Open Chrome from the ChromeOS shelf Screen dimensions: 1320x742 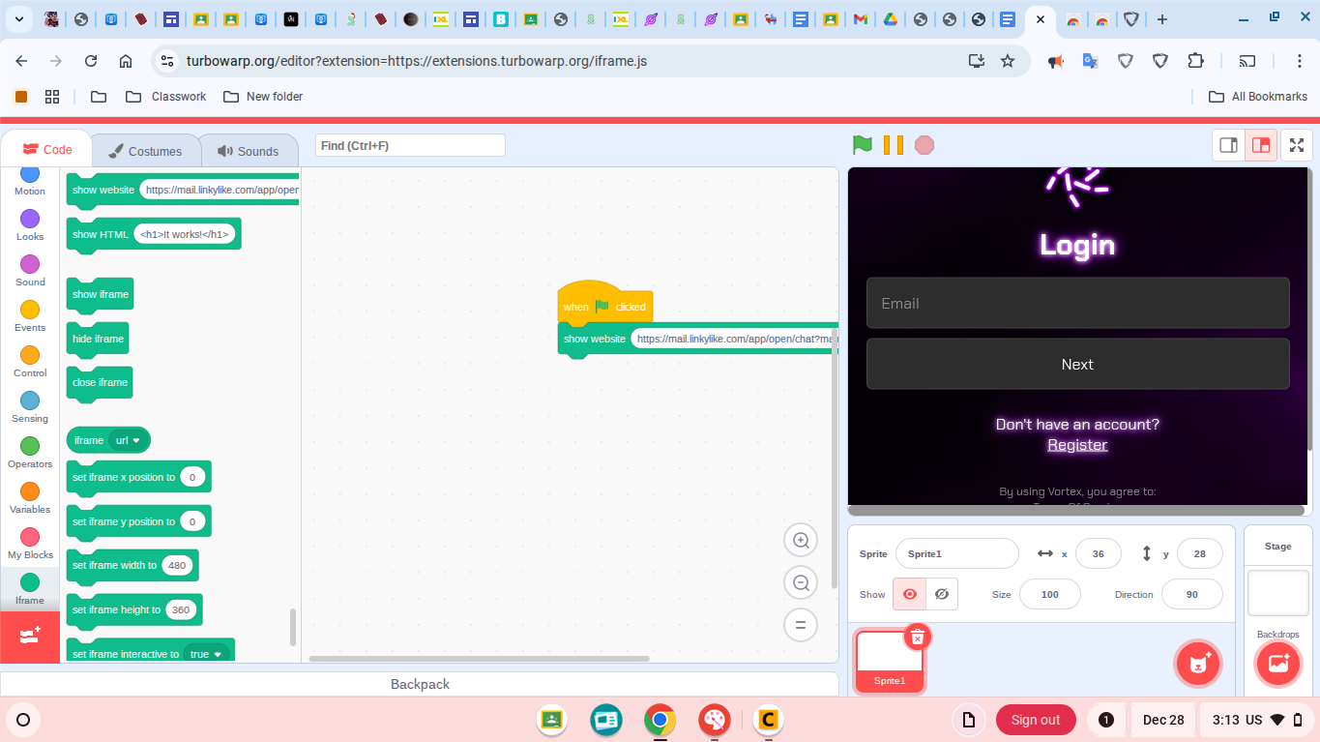point(660,720)
